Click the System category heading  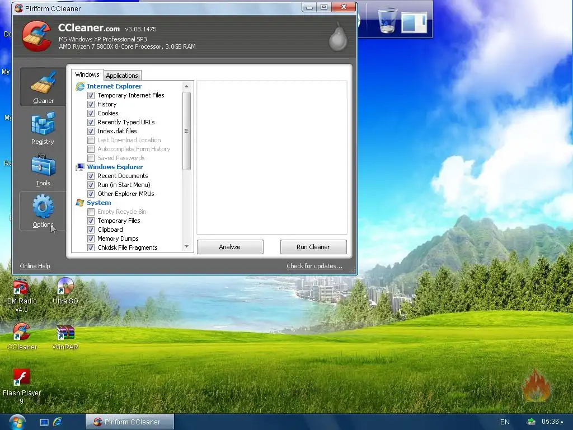point(98,203)
